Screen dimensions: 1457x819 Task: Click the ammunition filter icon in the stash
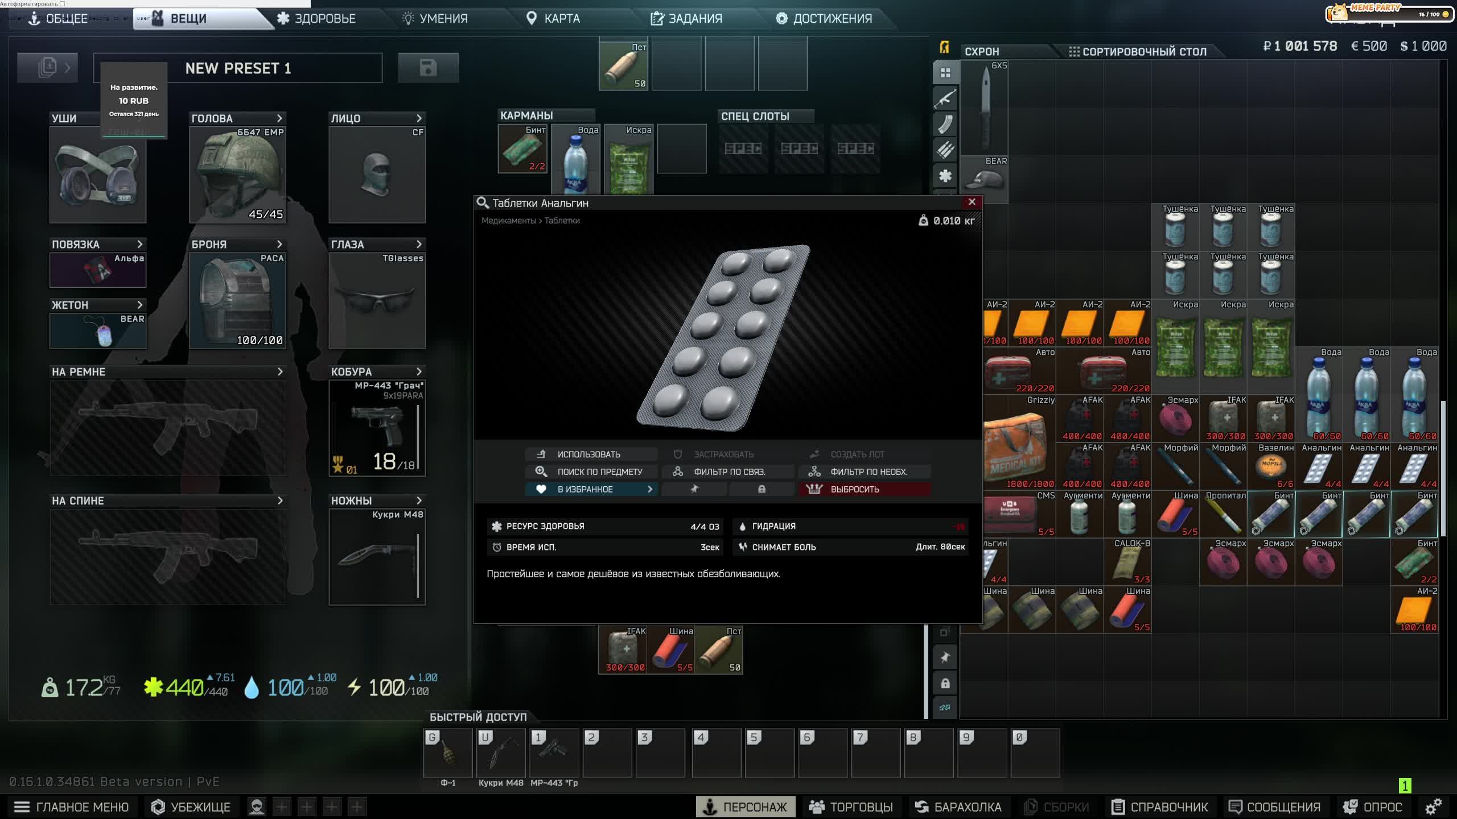[945, 150]
